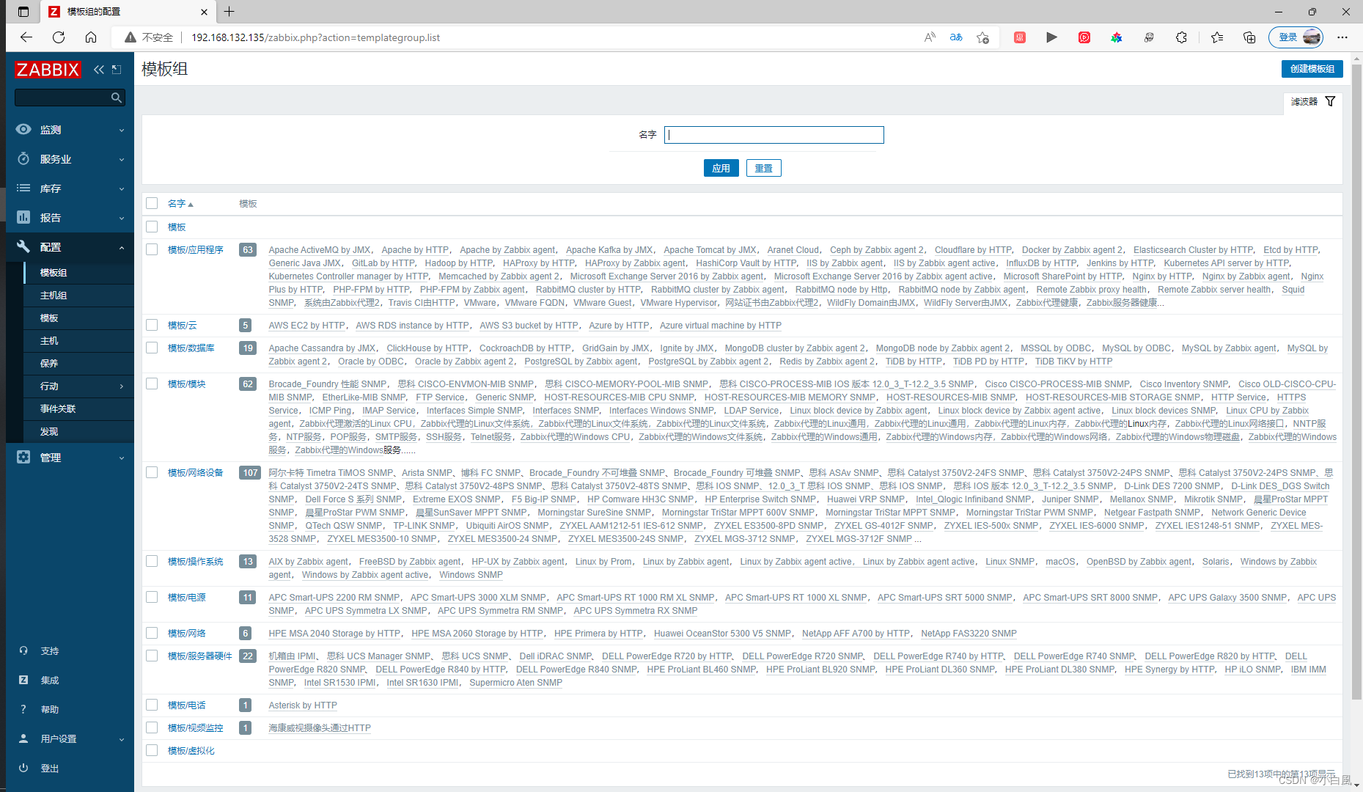The image size is (1363, 792).
Task: Click the headset icon for 支持
Action: 23,650
